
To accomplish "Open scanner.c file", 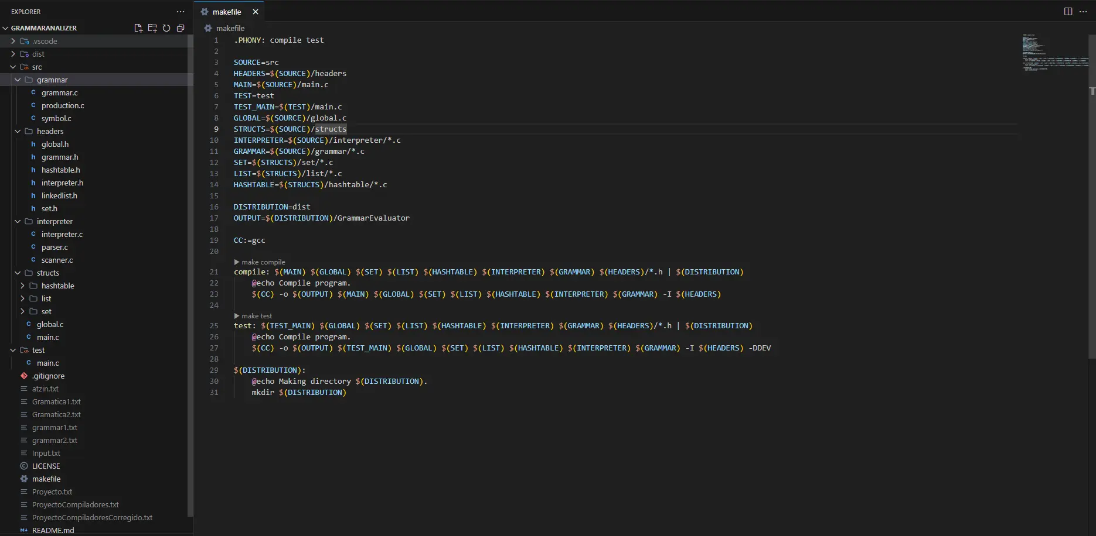I will (97, 260).
